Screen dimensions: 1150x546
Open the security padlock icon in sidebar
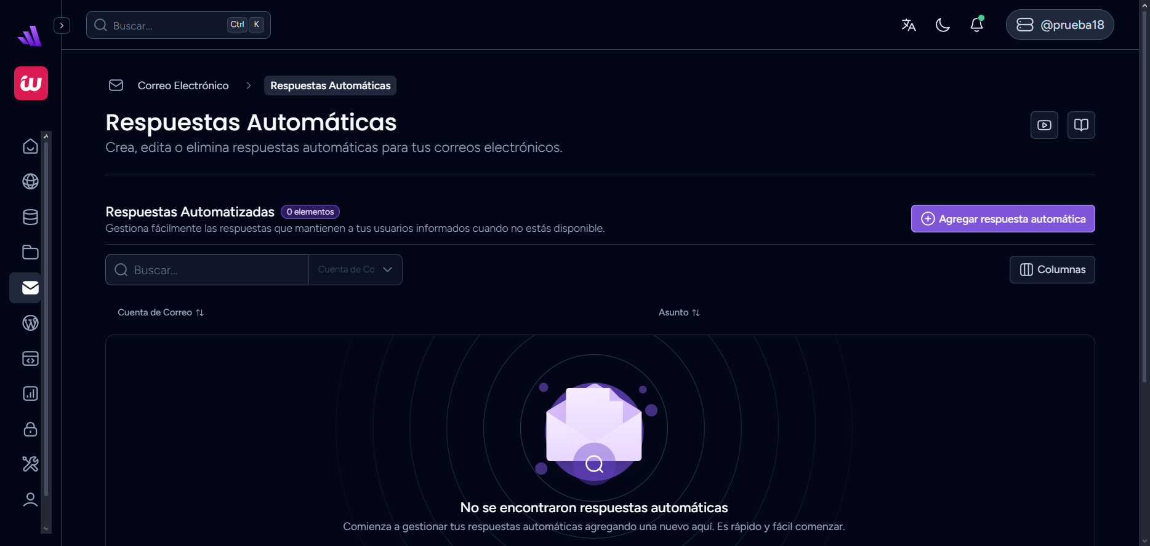click(30, 429)
